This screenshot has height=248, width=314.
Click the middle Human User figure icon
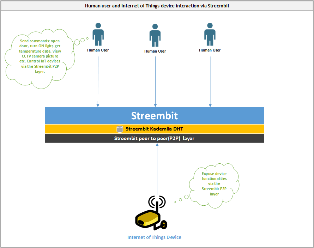pos(155,35)
